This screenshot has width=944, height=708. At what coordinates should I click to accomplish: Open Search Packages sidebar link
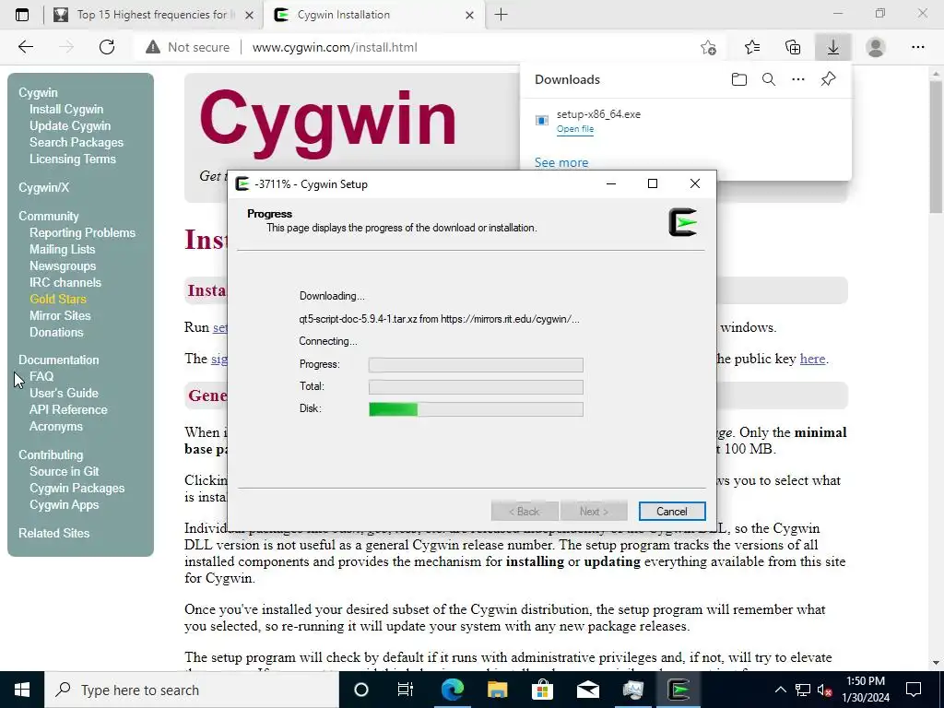pos(77,142)
